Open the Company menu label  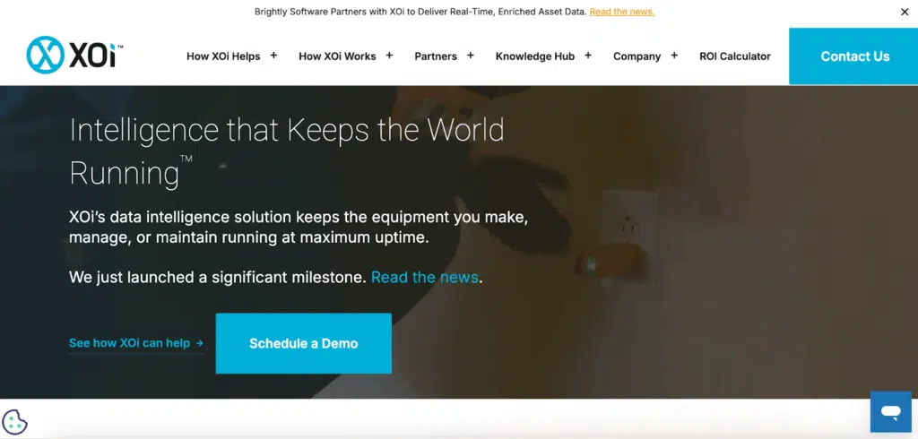tap(637, 56)
